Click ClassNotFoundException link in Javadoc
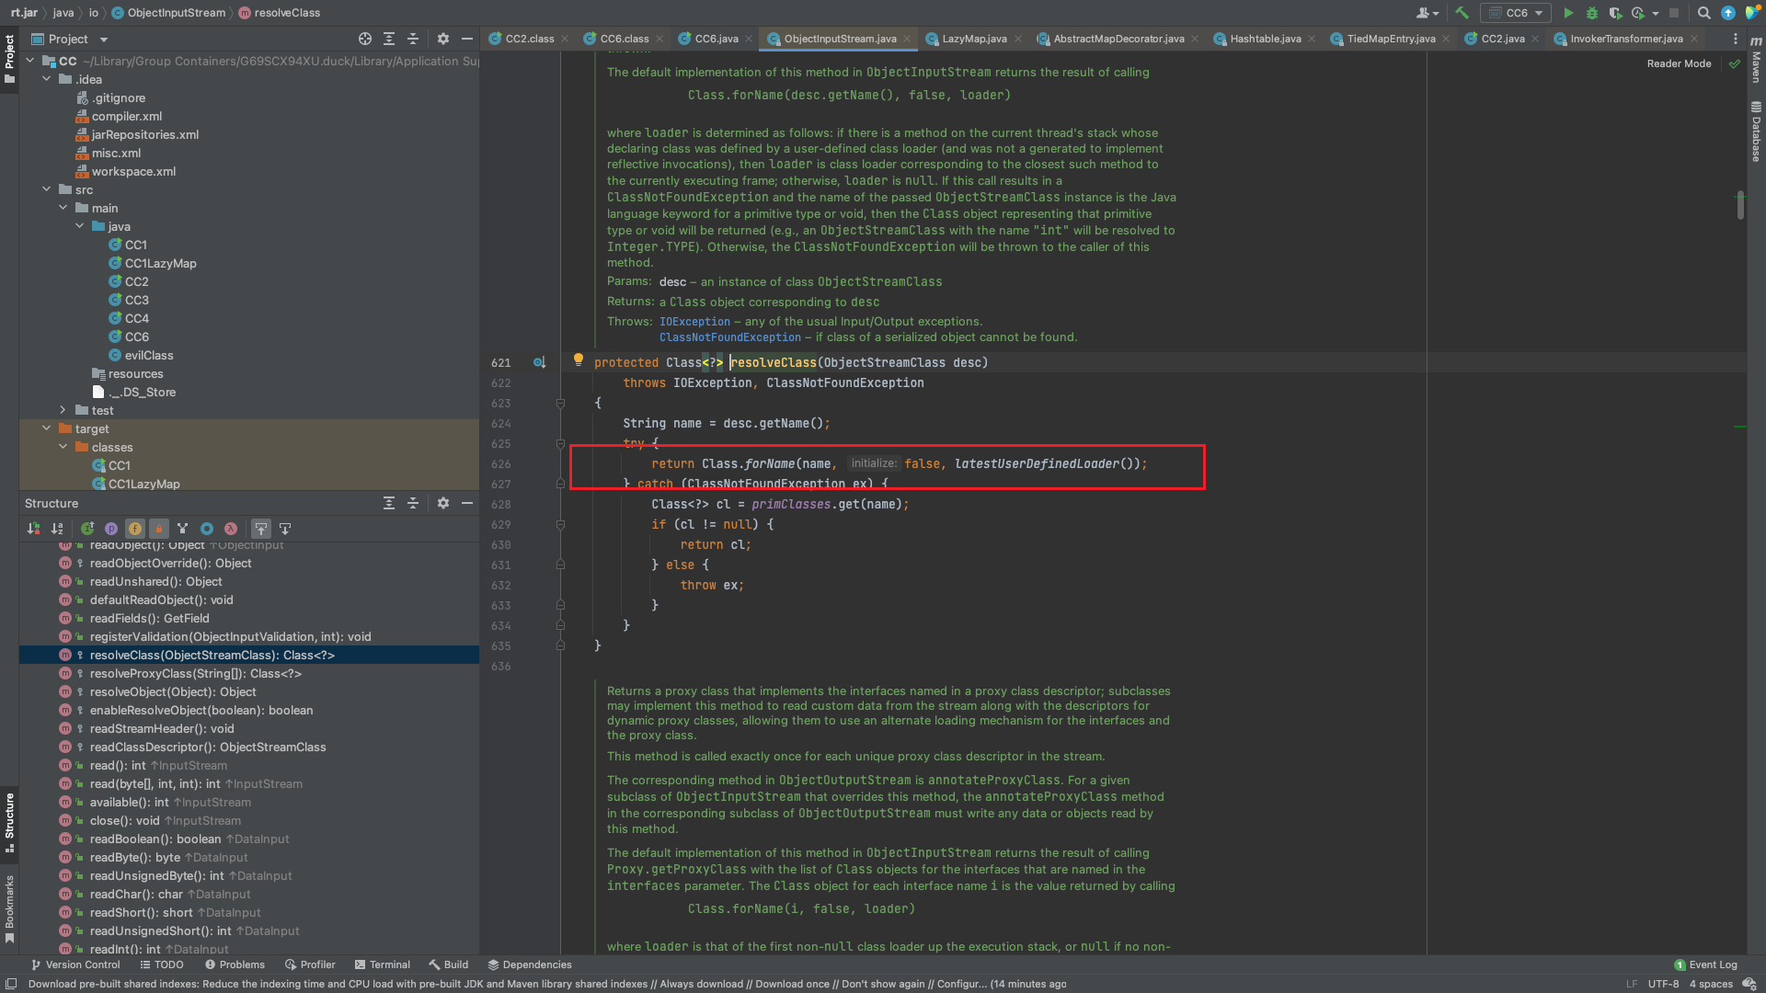 click(x=730, y=337)
